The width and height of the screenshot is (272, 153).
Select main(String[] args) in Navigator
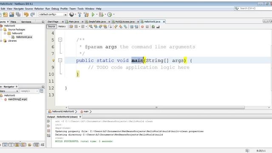17,99
